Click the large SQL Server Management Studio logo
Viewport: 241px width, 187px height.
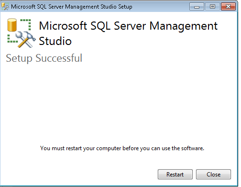coord(22,33)
